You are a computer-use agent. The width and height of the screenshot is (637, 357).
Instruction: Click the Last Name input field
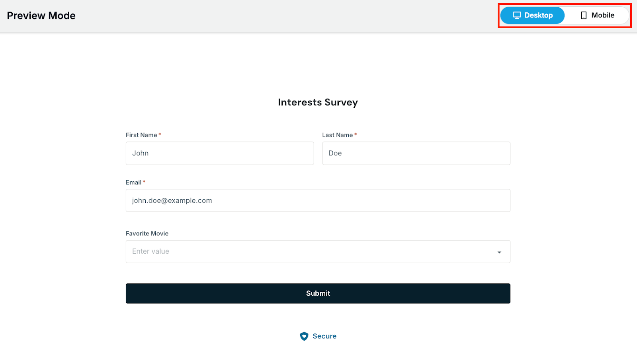[416, 153]
